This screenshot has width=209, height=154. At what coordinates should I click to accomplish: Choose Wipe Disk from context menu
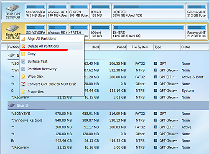coord(52,76)
